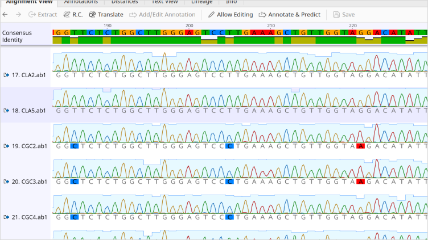Screen dimensions: 428x240
Task: Click position 200 on the consensus ruler
Action: (190, 26)
